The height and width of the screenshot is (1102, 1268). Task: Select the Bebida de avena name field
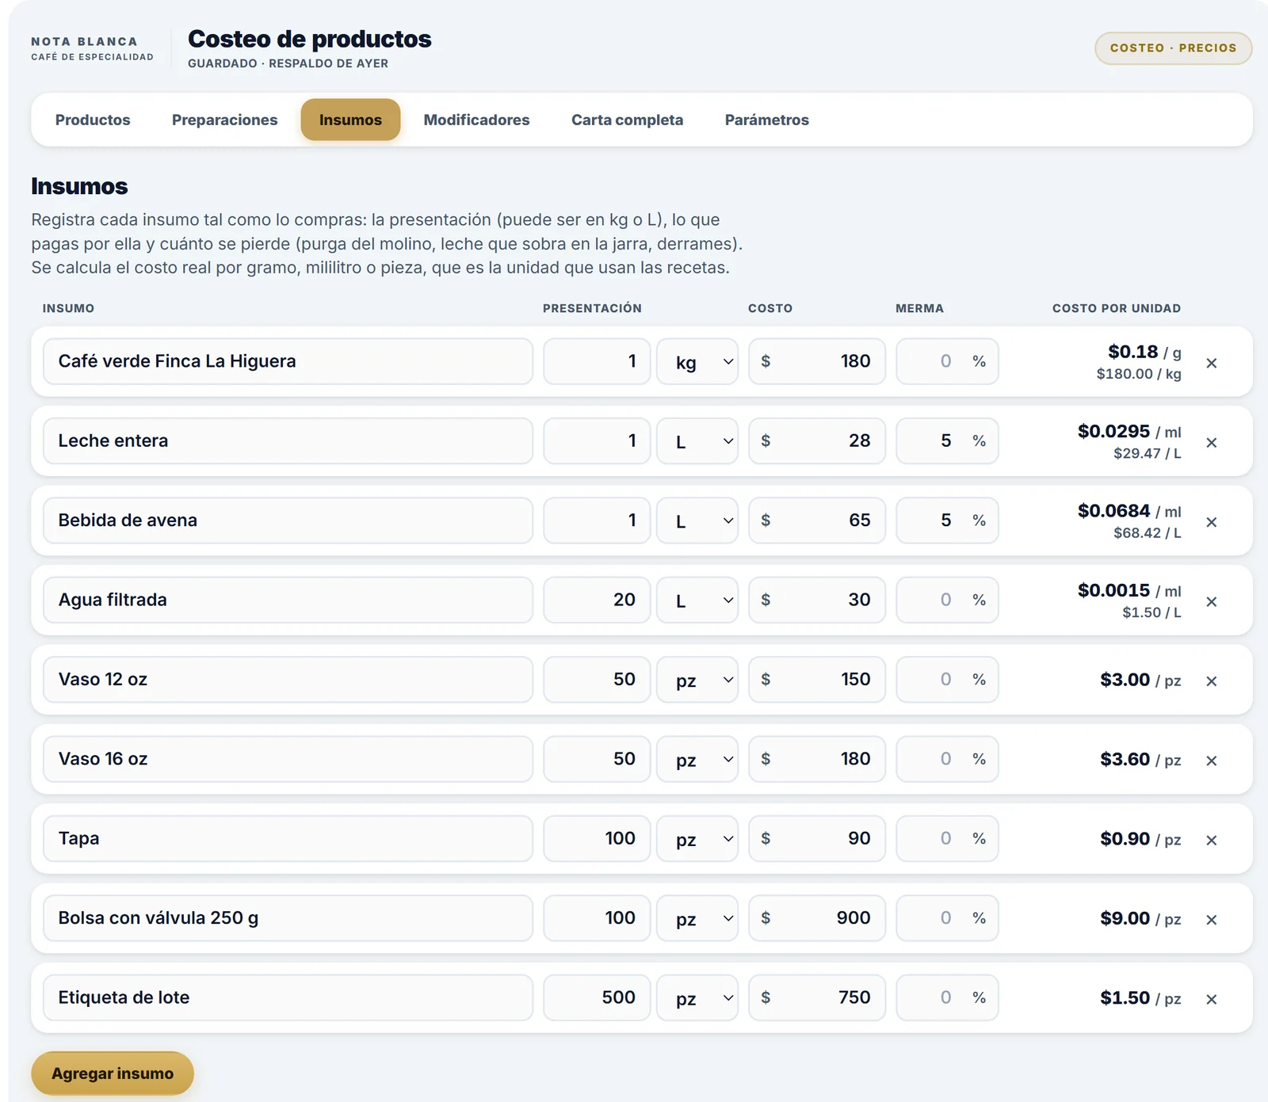click(x=288, y=520)
